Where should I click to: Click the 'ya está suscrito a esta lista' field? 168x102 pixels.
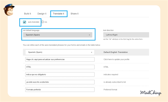point(60,82)
